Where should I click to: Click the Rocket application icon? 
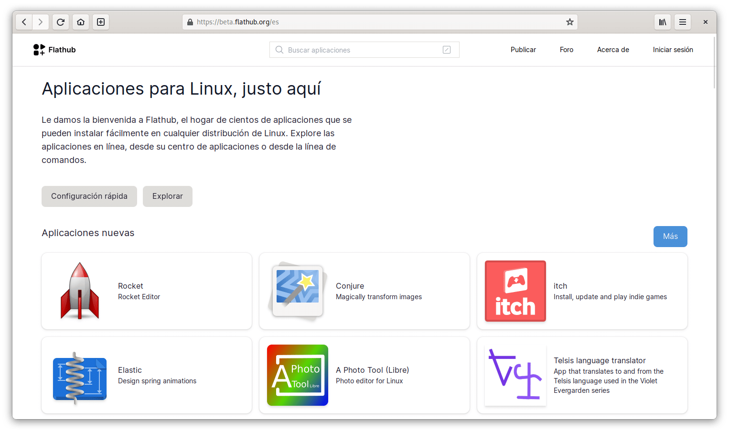click(x=79, y=291)
